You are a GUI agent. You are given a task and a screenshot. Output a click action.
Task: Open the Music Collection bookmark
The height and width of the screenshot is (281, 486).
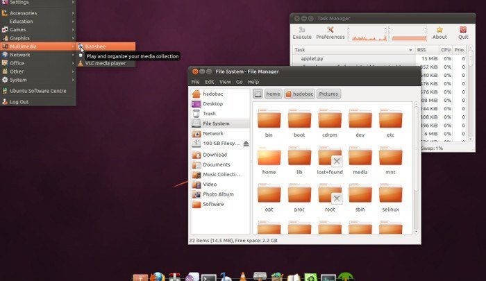tap(220, 174)
